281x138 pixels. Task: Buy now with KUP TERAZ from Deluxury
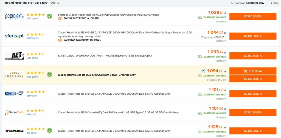click(253, 71)
